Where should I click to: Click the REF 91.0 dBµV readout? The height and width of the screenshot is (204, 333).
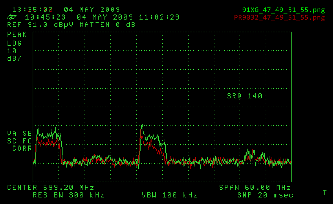coord(40,25)
